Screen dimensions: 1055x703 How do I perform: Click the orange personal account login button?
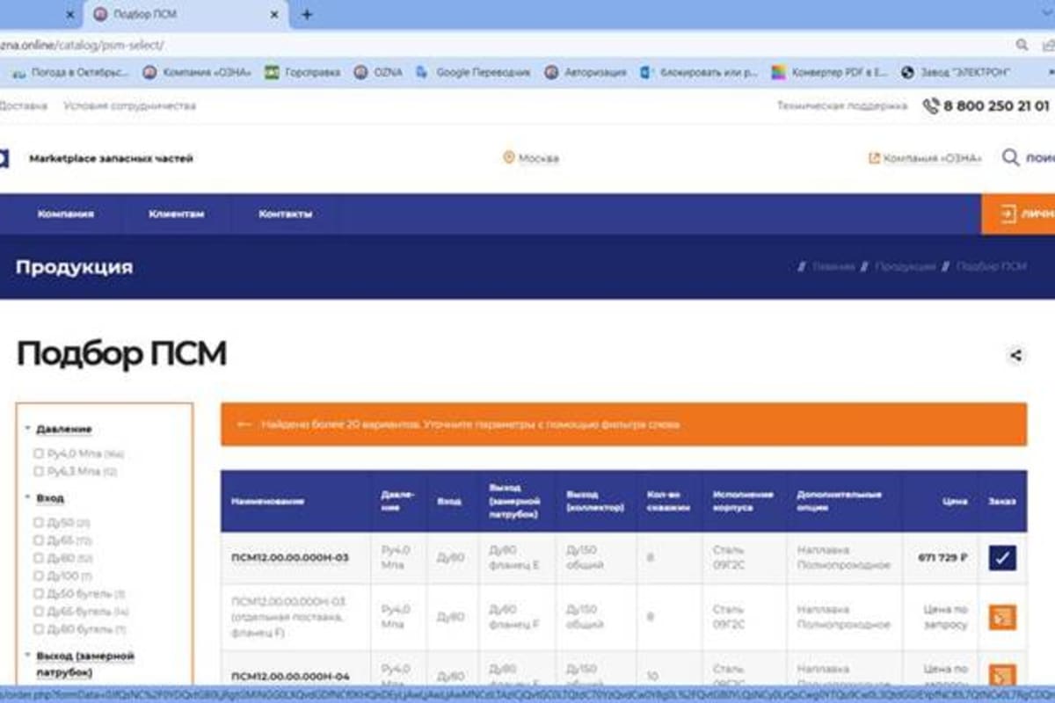click(x=1018, y=214)
